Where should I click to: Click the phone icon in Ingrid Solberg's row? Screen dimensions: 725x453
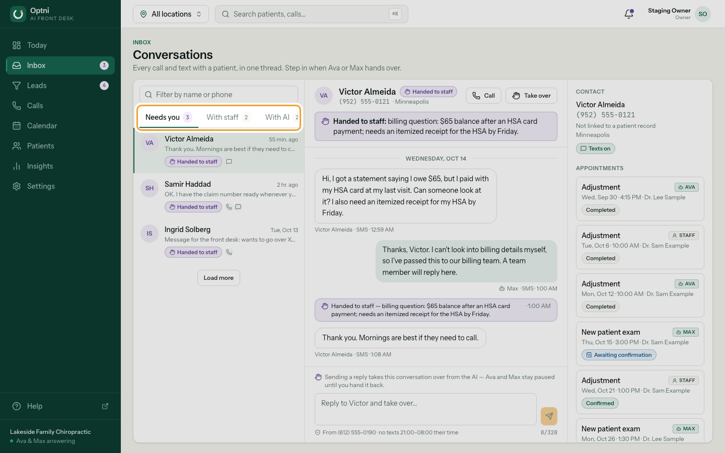[229, 252]
